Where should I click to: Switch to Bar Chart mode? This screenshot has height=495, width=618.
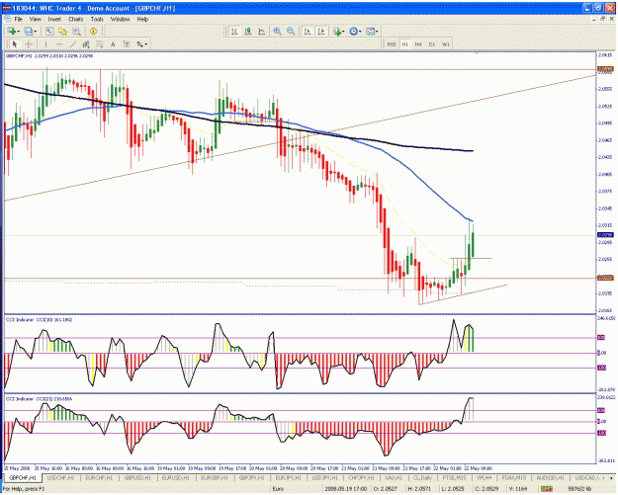coord(234,31)
